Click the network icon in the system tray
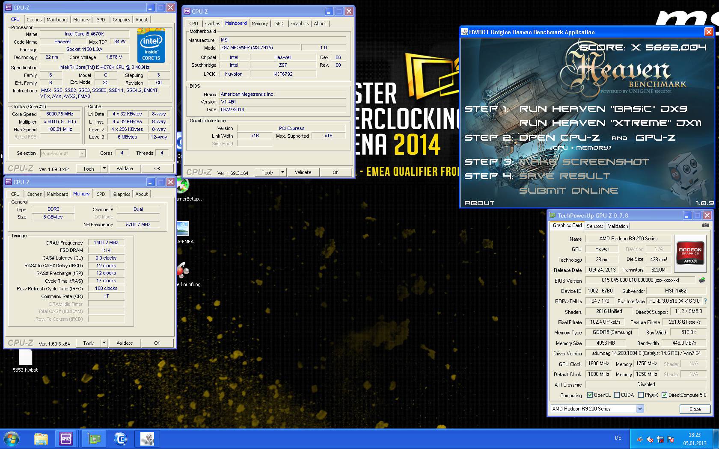The height and width of the screenshot is (449, 719). click(x=660, y=439)
